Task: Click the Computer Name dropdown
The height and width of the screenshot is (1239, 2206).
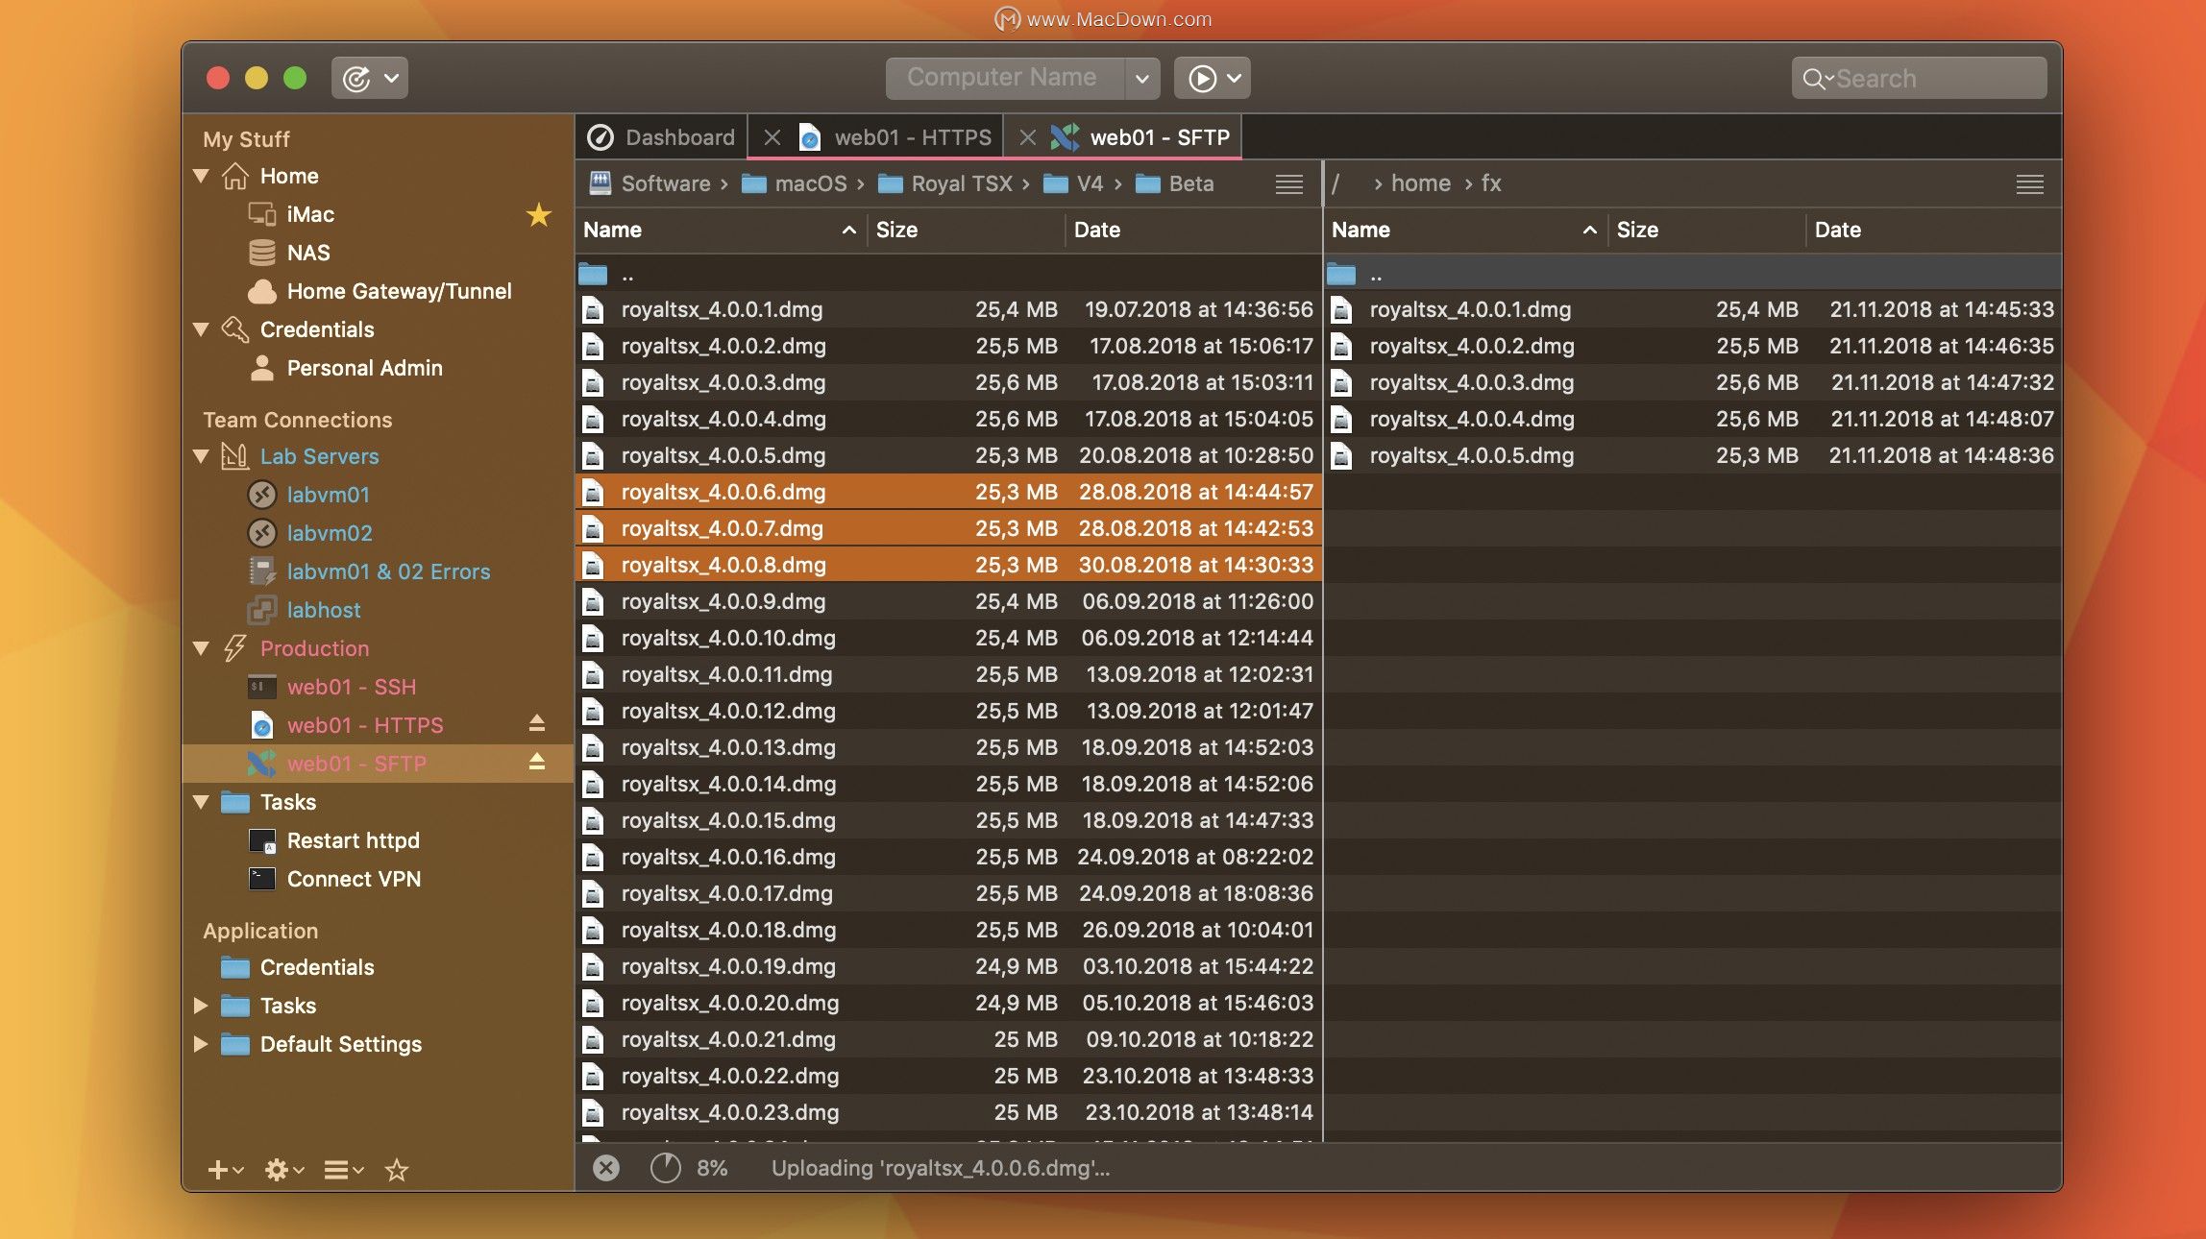Action: pyautogui.click(x=1022, y=77)
